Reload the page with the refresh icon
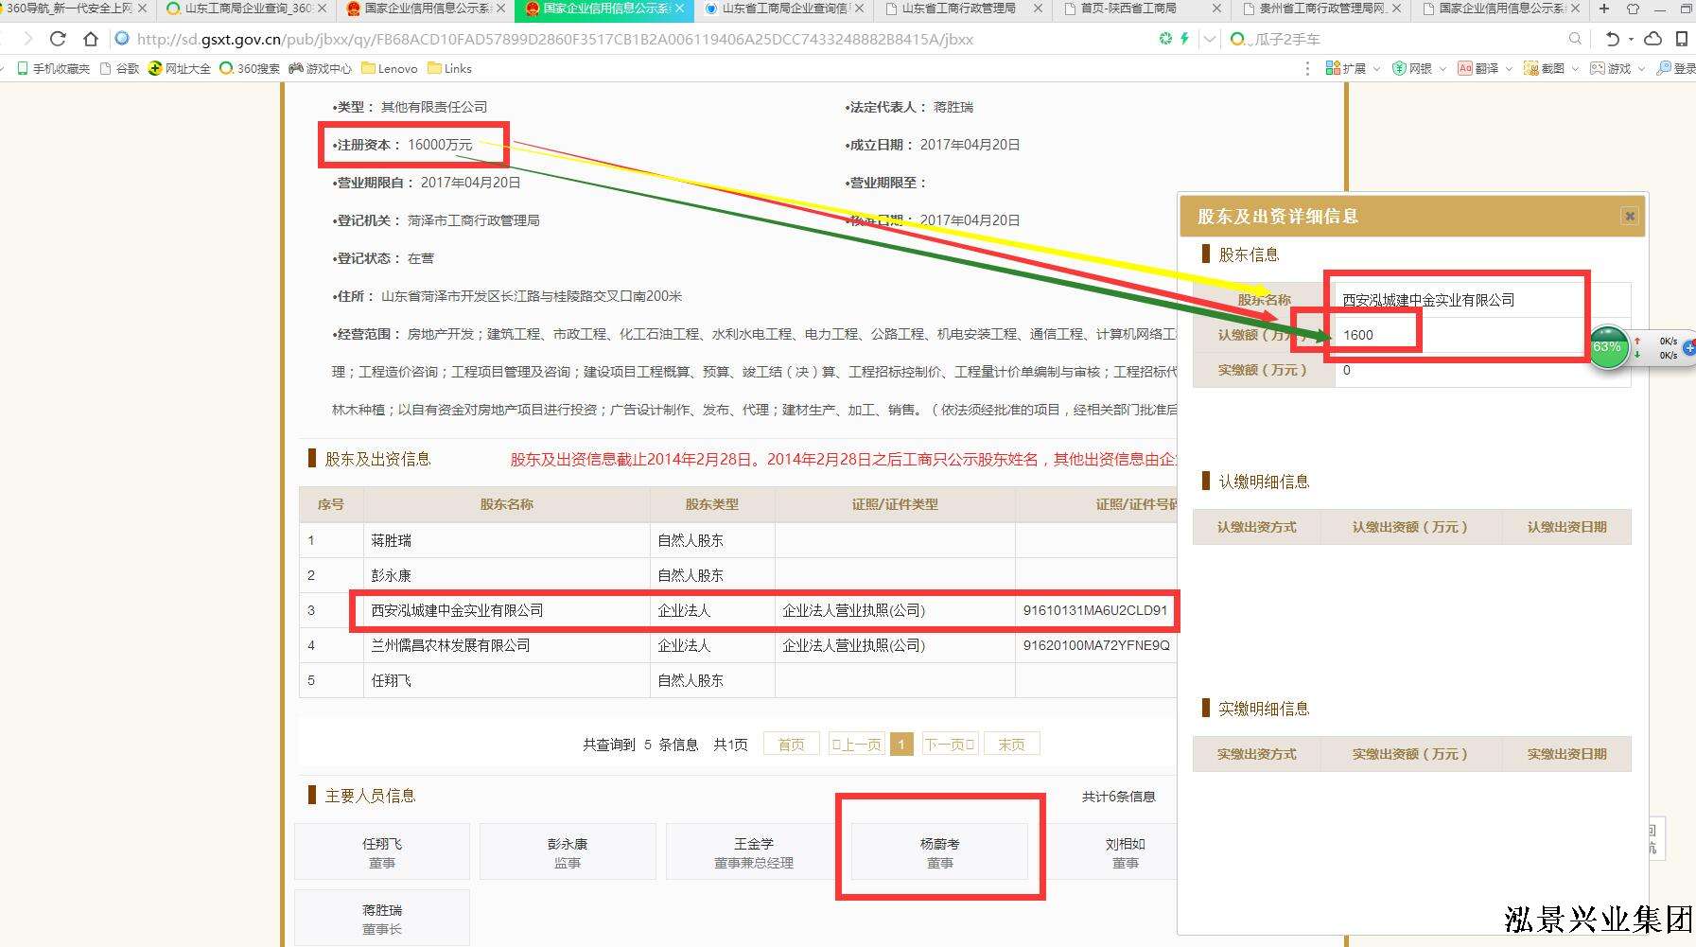The image size is (1696, 947). (58, 39)
